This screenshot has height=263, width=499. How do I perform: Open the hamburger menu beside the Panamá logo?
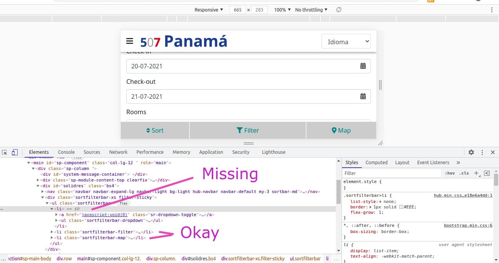pos(130,41)
